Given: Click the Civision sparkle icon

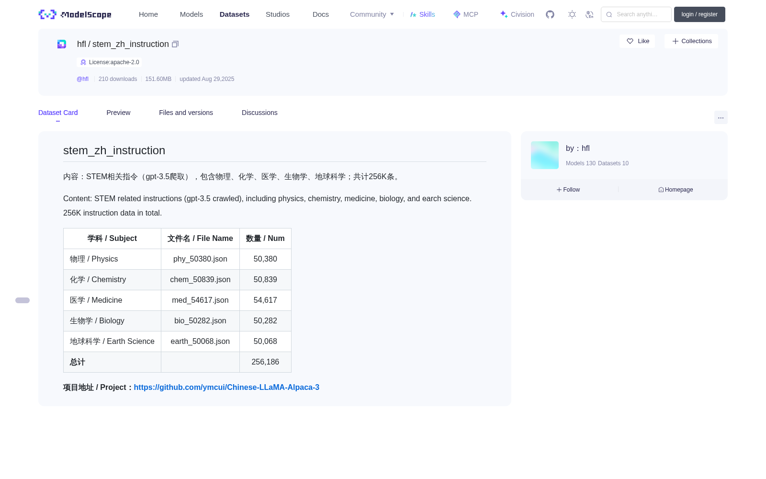Looking at the screenshot, I should [504, 14].
